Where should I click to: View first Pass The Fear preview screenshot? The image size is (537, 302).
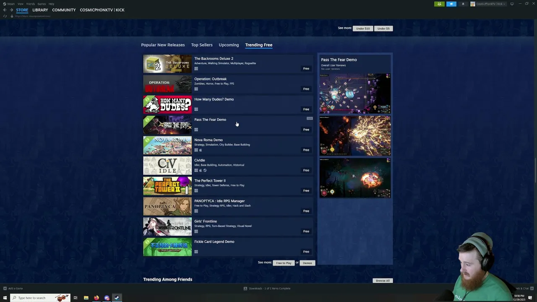point(355,94)
